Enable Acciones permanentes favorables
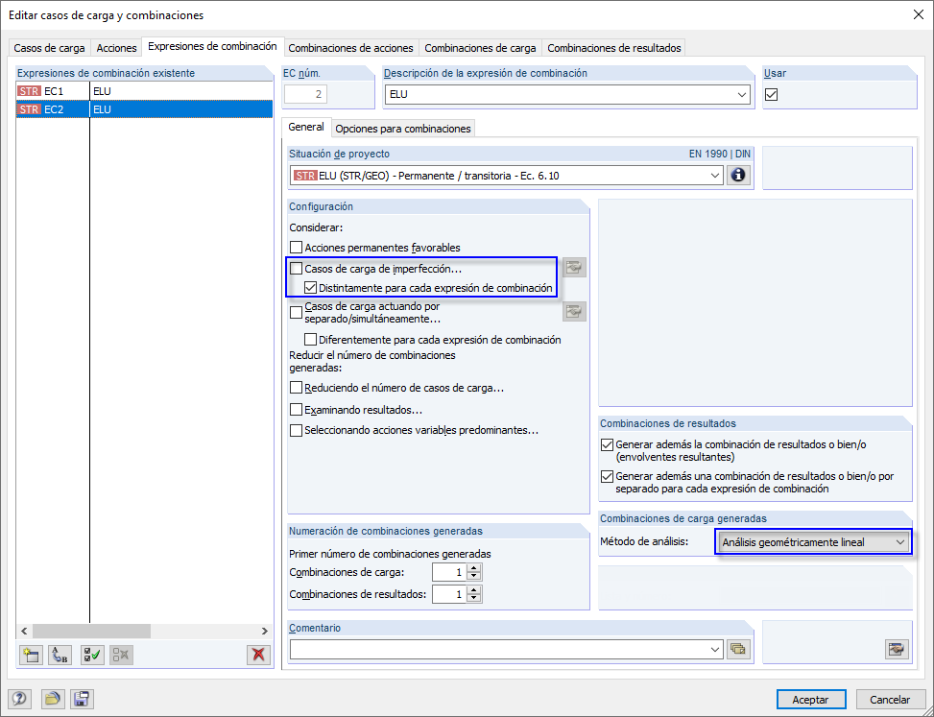The height and width of the screenshot is (717, 934). tap(296, 247)
